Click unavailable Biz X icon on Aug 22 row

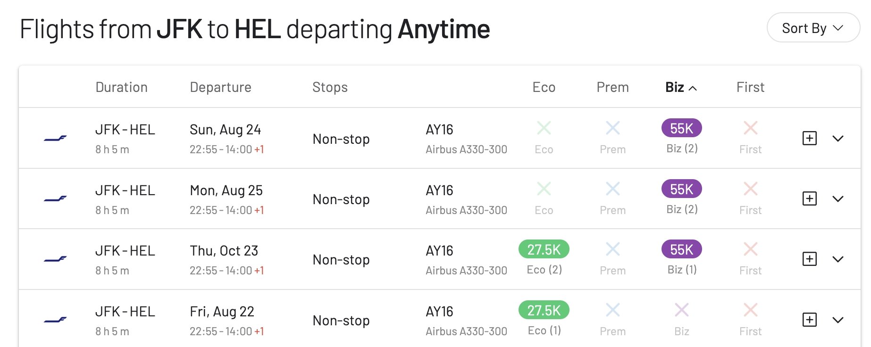[681, 310]
